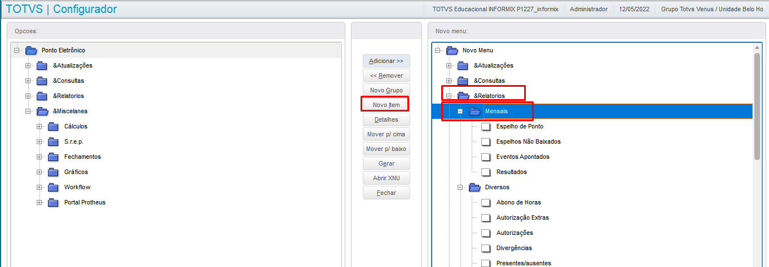Click Grupo Totvs Venus / Unidade label

click(712, 9)
